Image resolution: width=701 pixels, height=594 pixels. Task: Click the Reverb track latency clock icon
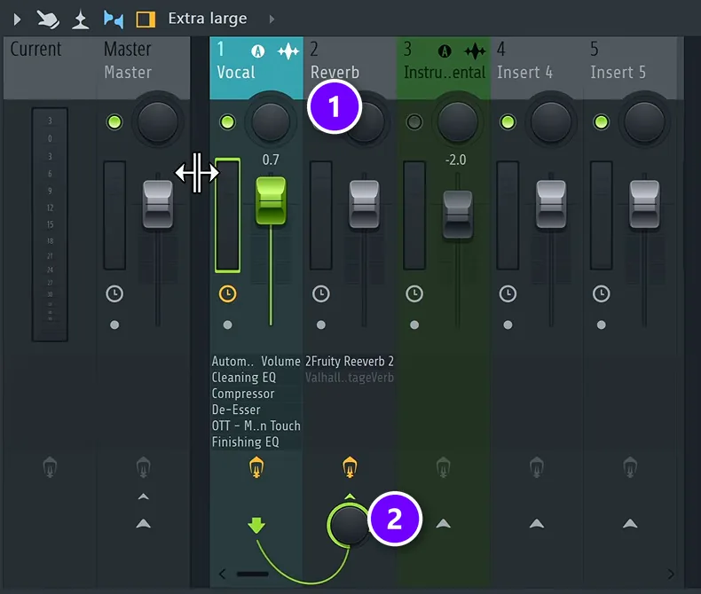(x=321, y=293)
